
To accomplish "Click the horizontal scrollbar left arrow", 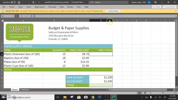I will coord(109,90).
